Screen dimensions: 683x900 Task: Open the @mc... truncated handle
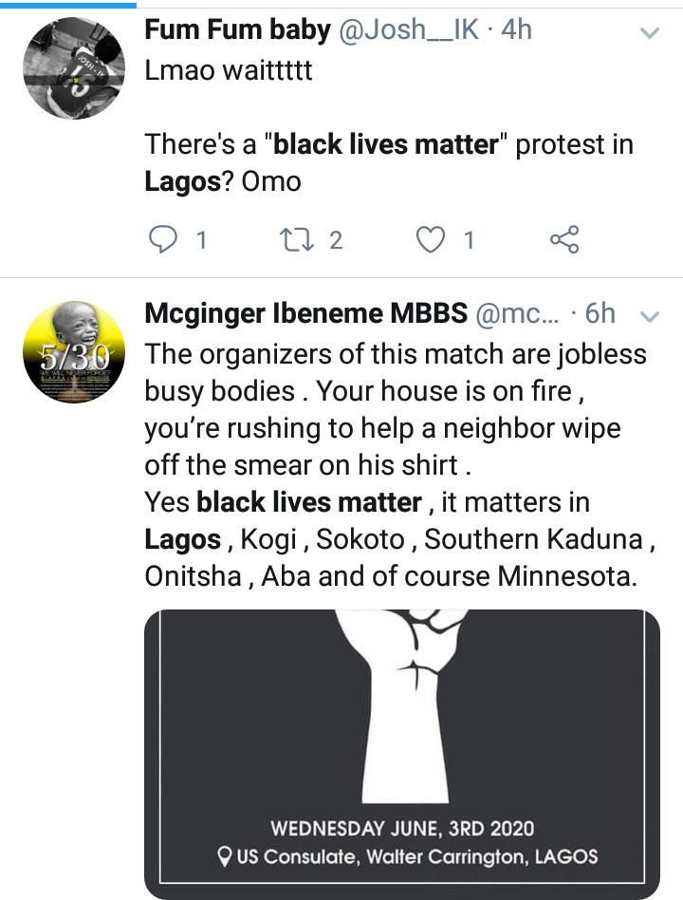point(517,313)
